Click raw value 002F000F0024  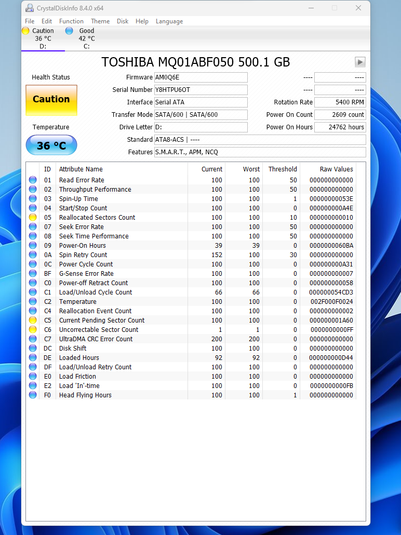(x=332, y=302)
